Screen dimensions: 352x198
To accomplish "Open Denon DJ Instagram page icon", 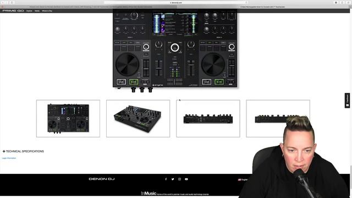I will 179,179.
